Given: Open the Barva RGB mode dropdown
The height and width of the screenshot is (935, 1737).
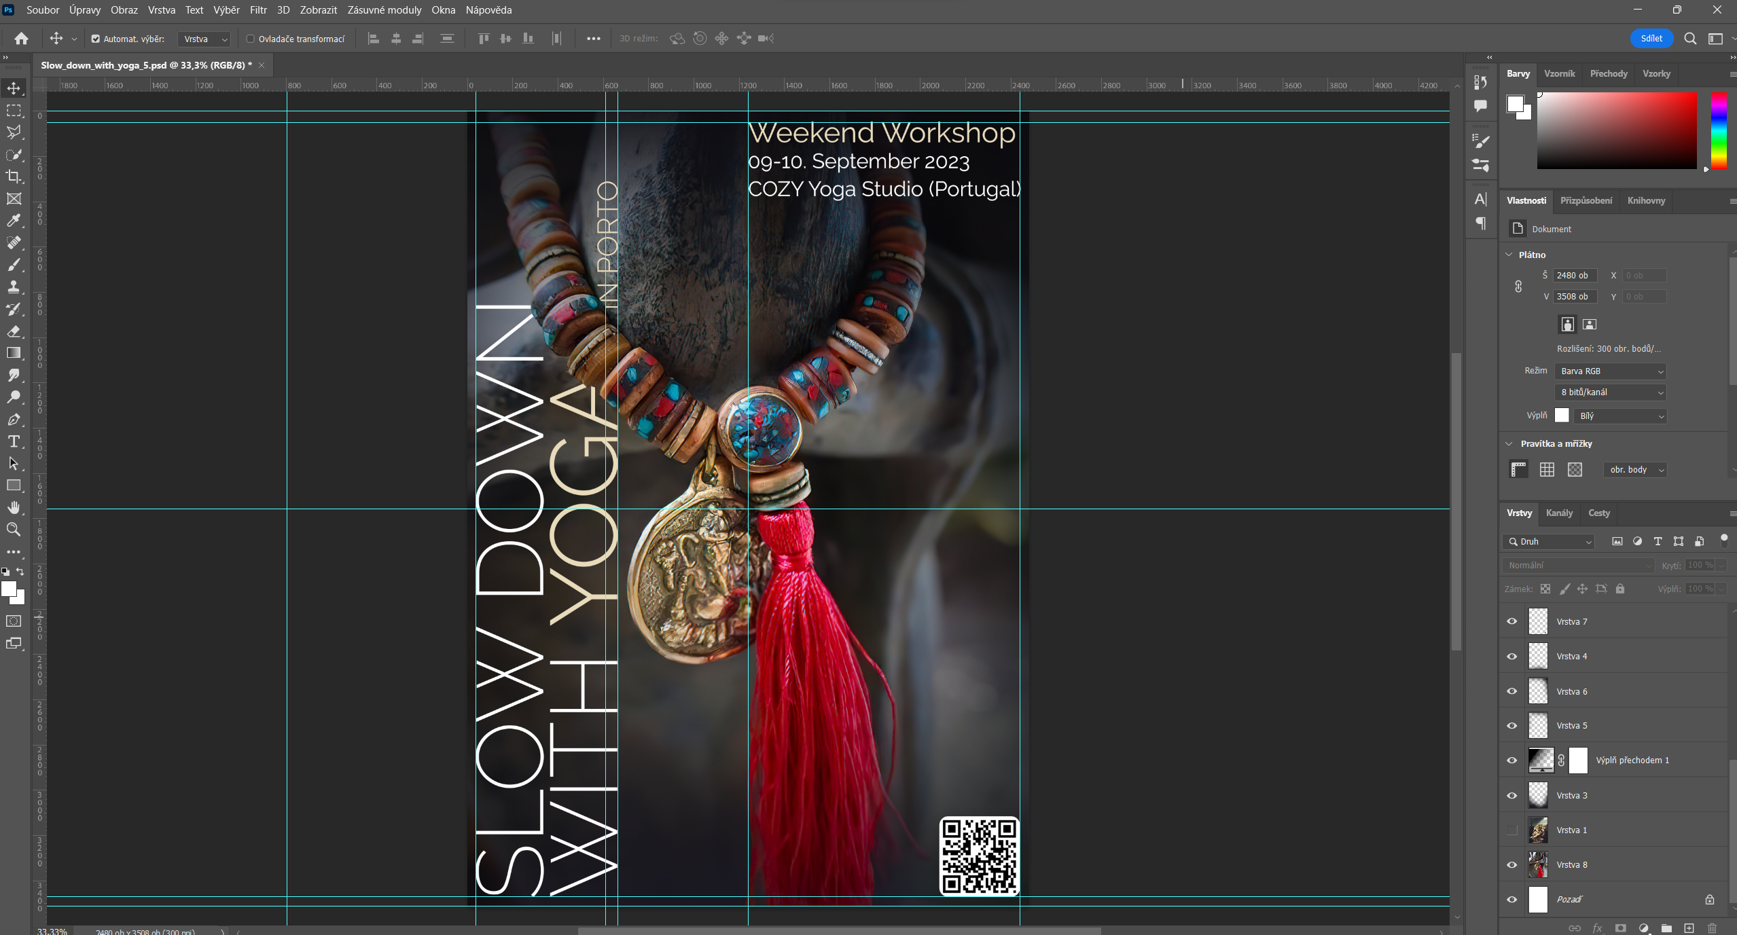Looking at the screenshot, I should [x=1610, y=371].
